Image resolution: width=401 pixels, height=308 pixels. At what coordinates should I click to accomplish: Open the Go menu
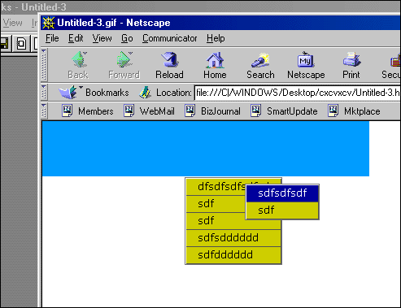click(x=127, y=38)
